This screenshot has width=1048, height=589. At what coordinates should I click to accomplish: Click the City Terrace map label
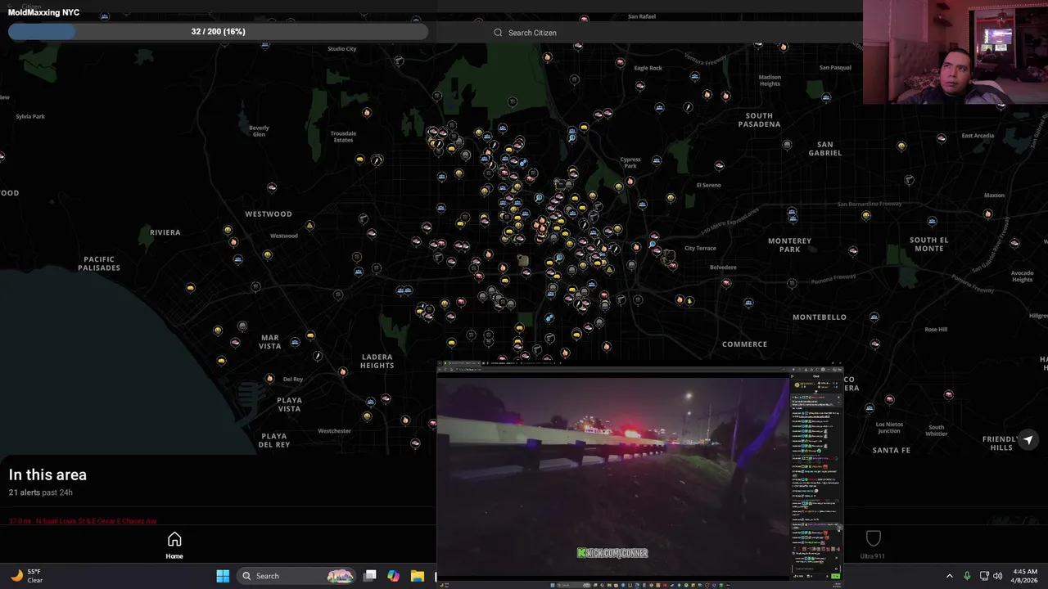tap(700, 248)
